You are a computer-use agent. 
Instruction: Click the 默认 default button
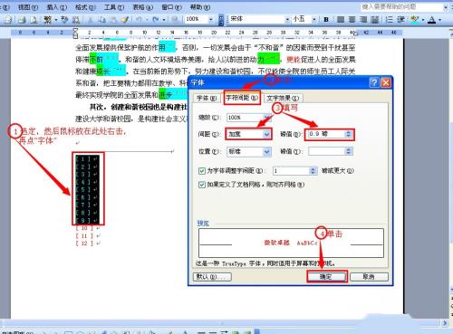212,276
